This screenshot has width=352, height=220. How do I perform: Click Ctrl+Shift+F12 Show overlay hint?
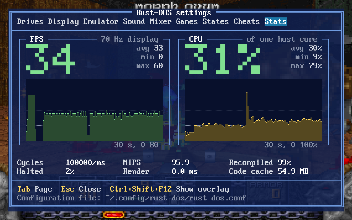[170, 189]
